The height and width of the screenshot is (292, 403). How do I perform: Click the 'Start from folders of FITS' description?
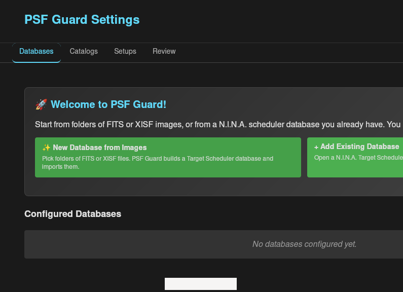[218, 124]
